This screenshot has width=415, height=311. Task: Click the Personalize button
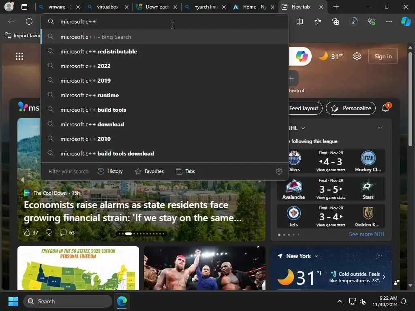pyautogui.click(x=351, y=108)
